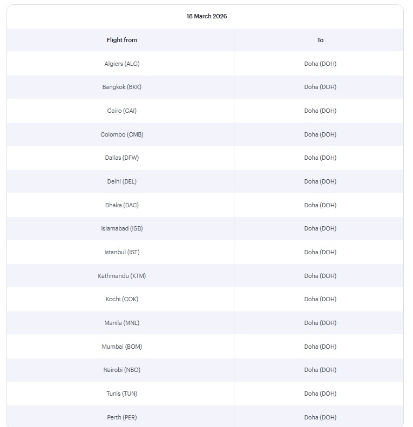The image size is (413, 427).
Task: Select the Istanbul (IST) origin cell
Action: coord(121,252)
